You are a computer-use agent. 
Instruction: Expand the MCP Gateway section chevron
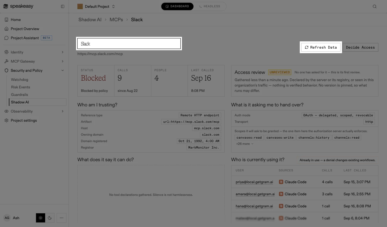[x=63, y=61]
